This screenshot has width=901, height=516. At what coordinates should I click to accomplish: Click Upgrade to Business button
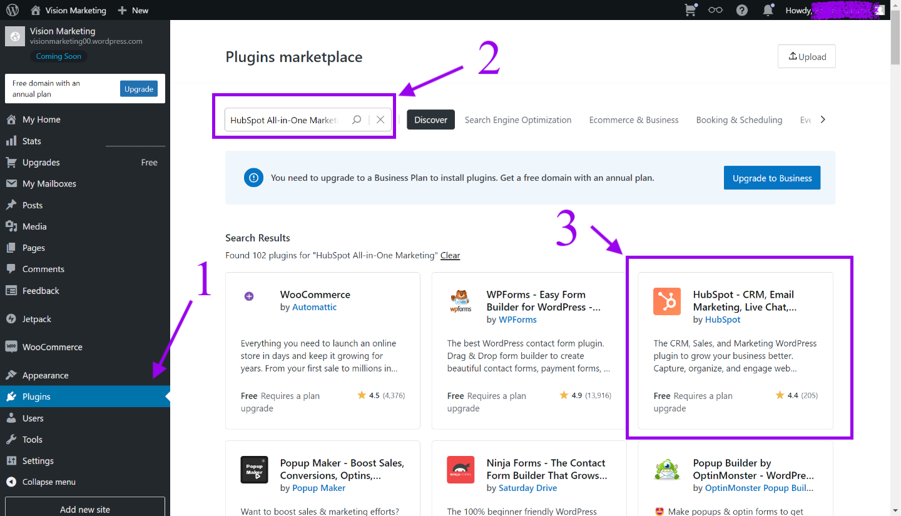772,178
